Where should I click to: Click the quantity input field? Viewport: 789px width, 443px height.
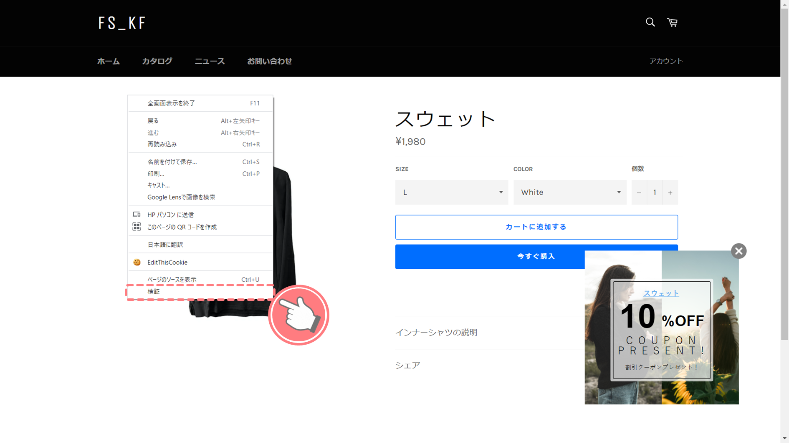pyautogui.click(x=655, y=193)
